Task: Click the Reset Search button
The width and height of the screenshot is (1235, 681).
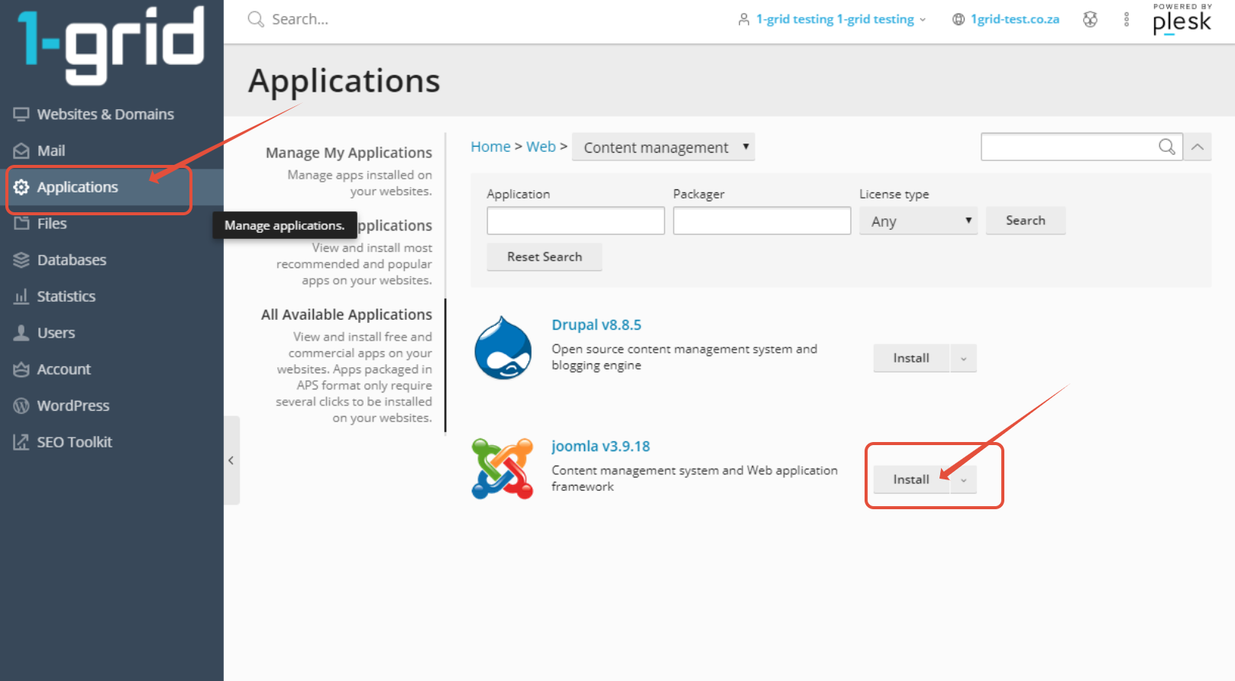Action: (544, 257)
